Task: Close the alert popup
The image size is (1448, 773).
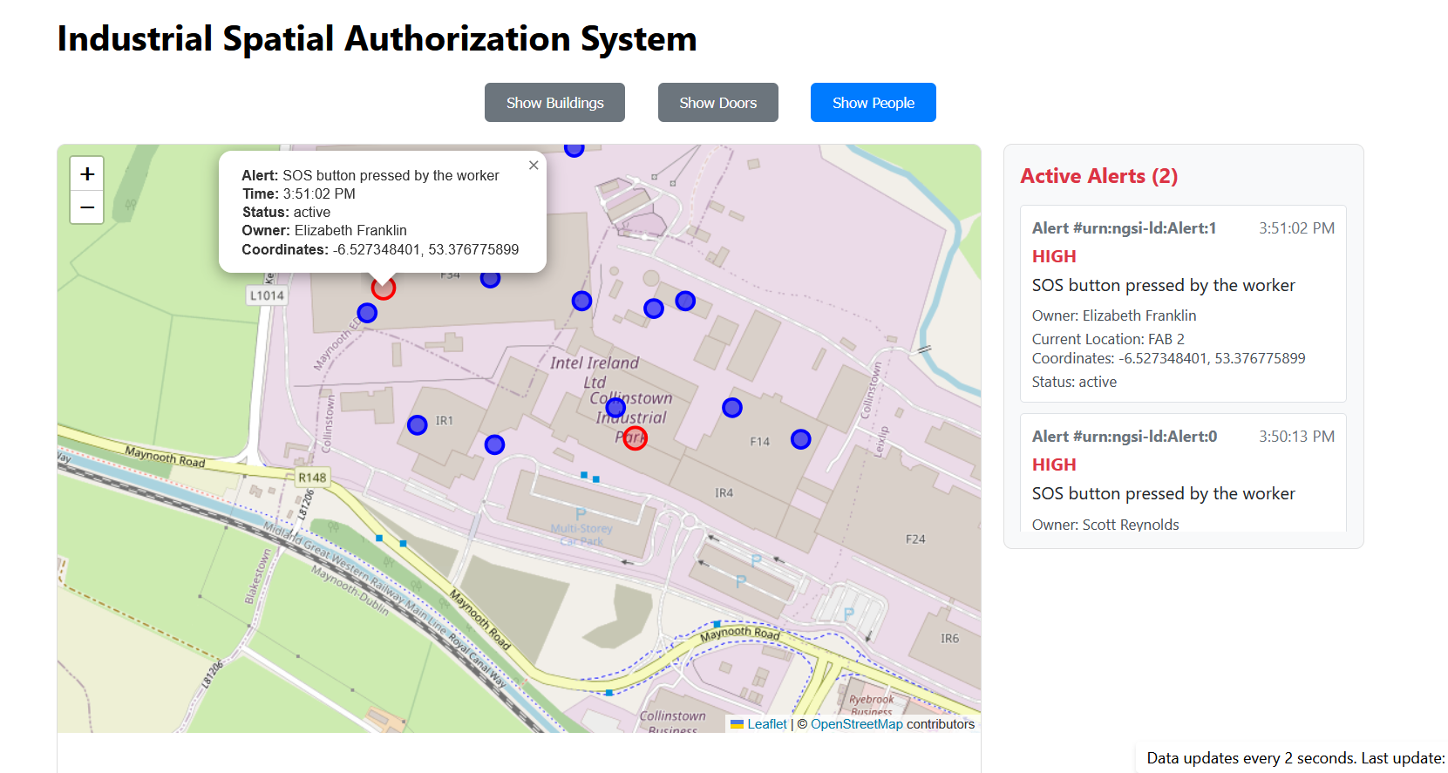Action: coord(534,165)
